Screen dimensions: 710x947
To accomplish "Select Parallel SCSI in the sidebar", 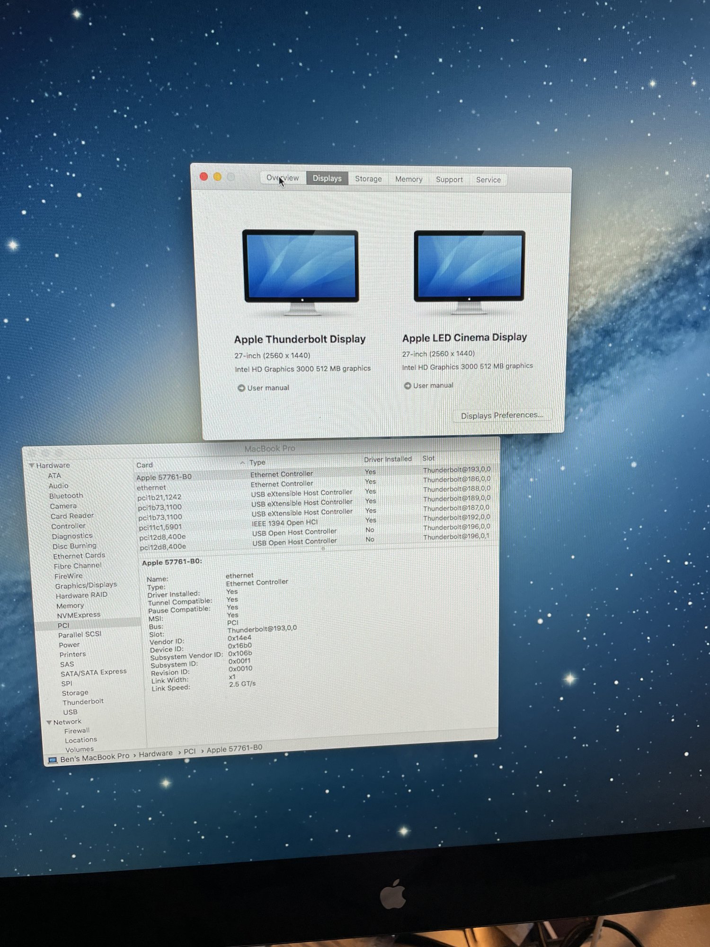I will pyautogui.click(x=80, y=634).
